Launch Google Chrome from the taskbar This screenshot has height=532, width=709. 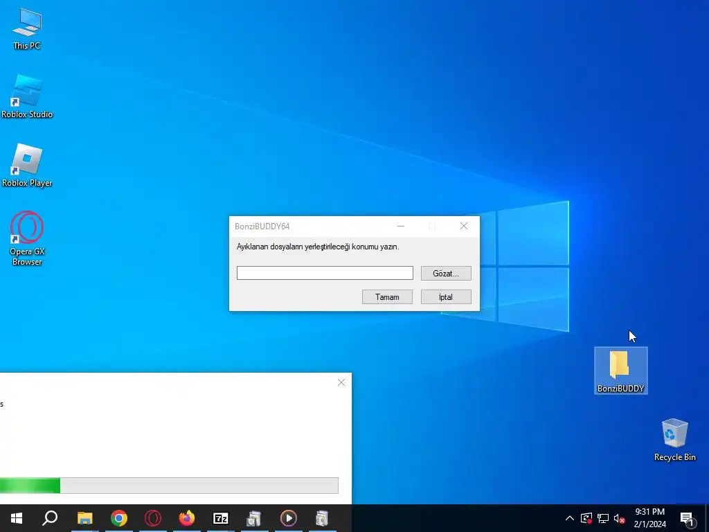pyautogui.click(x=119, y=518)
